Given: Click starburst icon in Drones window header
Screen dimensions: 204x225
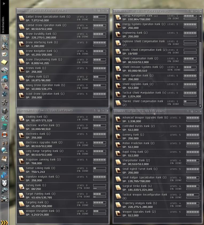Looking at the screenshot, I should (x=95, y=10).
